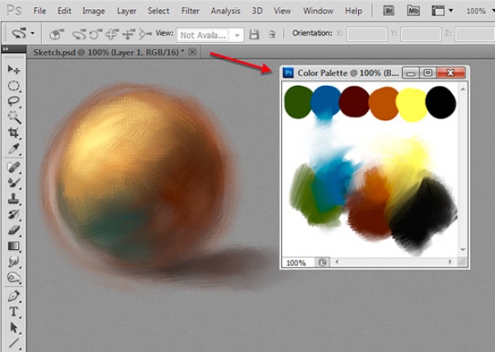Select the Path Selection tool
The width and height of the screenshot is (495, 352).
[13, 328]
